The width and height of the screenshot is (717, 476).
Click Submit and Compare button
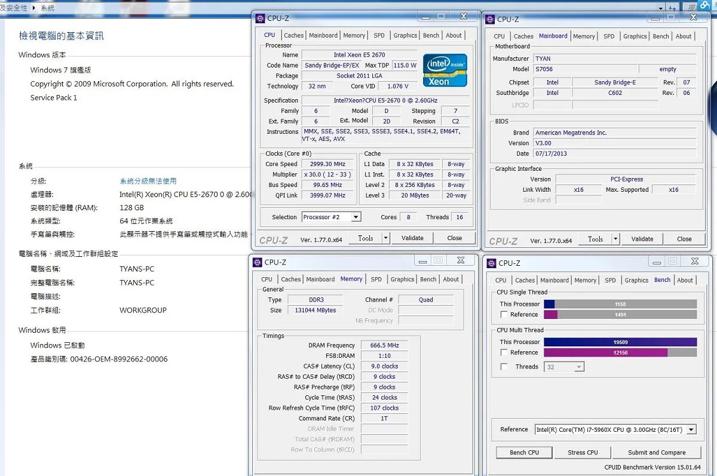coord(657,452)
